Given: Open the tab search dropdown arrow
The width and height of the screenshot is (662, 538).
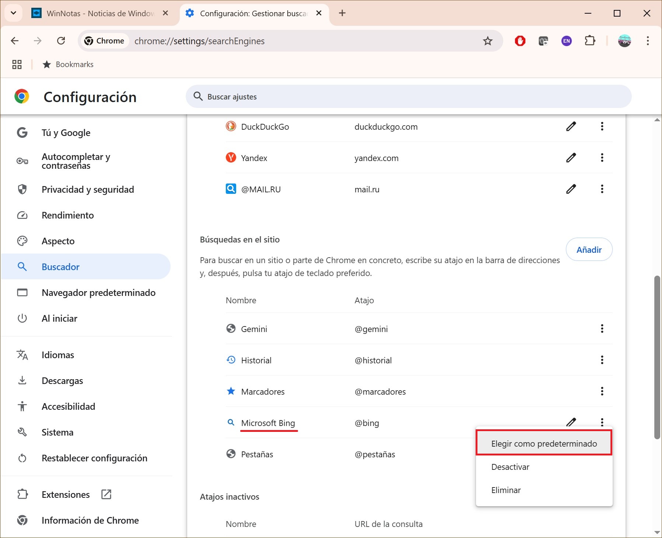Looking at the screenshot, I should pyautogui.click(x=14, y=13).
